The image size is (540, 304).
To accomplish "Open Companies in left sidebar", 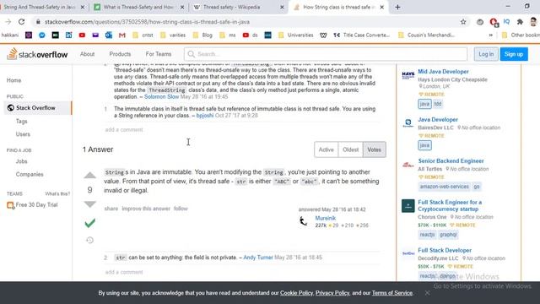I will (x=30, y=175).
